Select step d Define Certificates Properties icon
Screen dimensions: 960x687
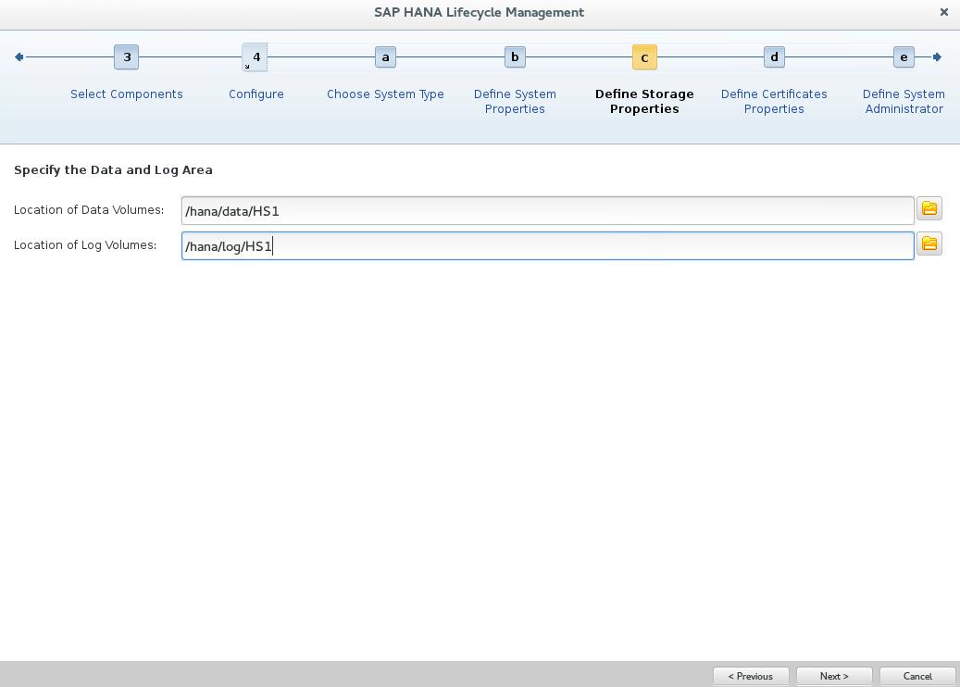coord(774,56)
